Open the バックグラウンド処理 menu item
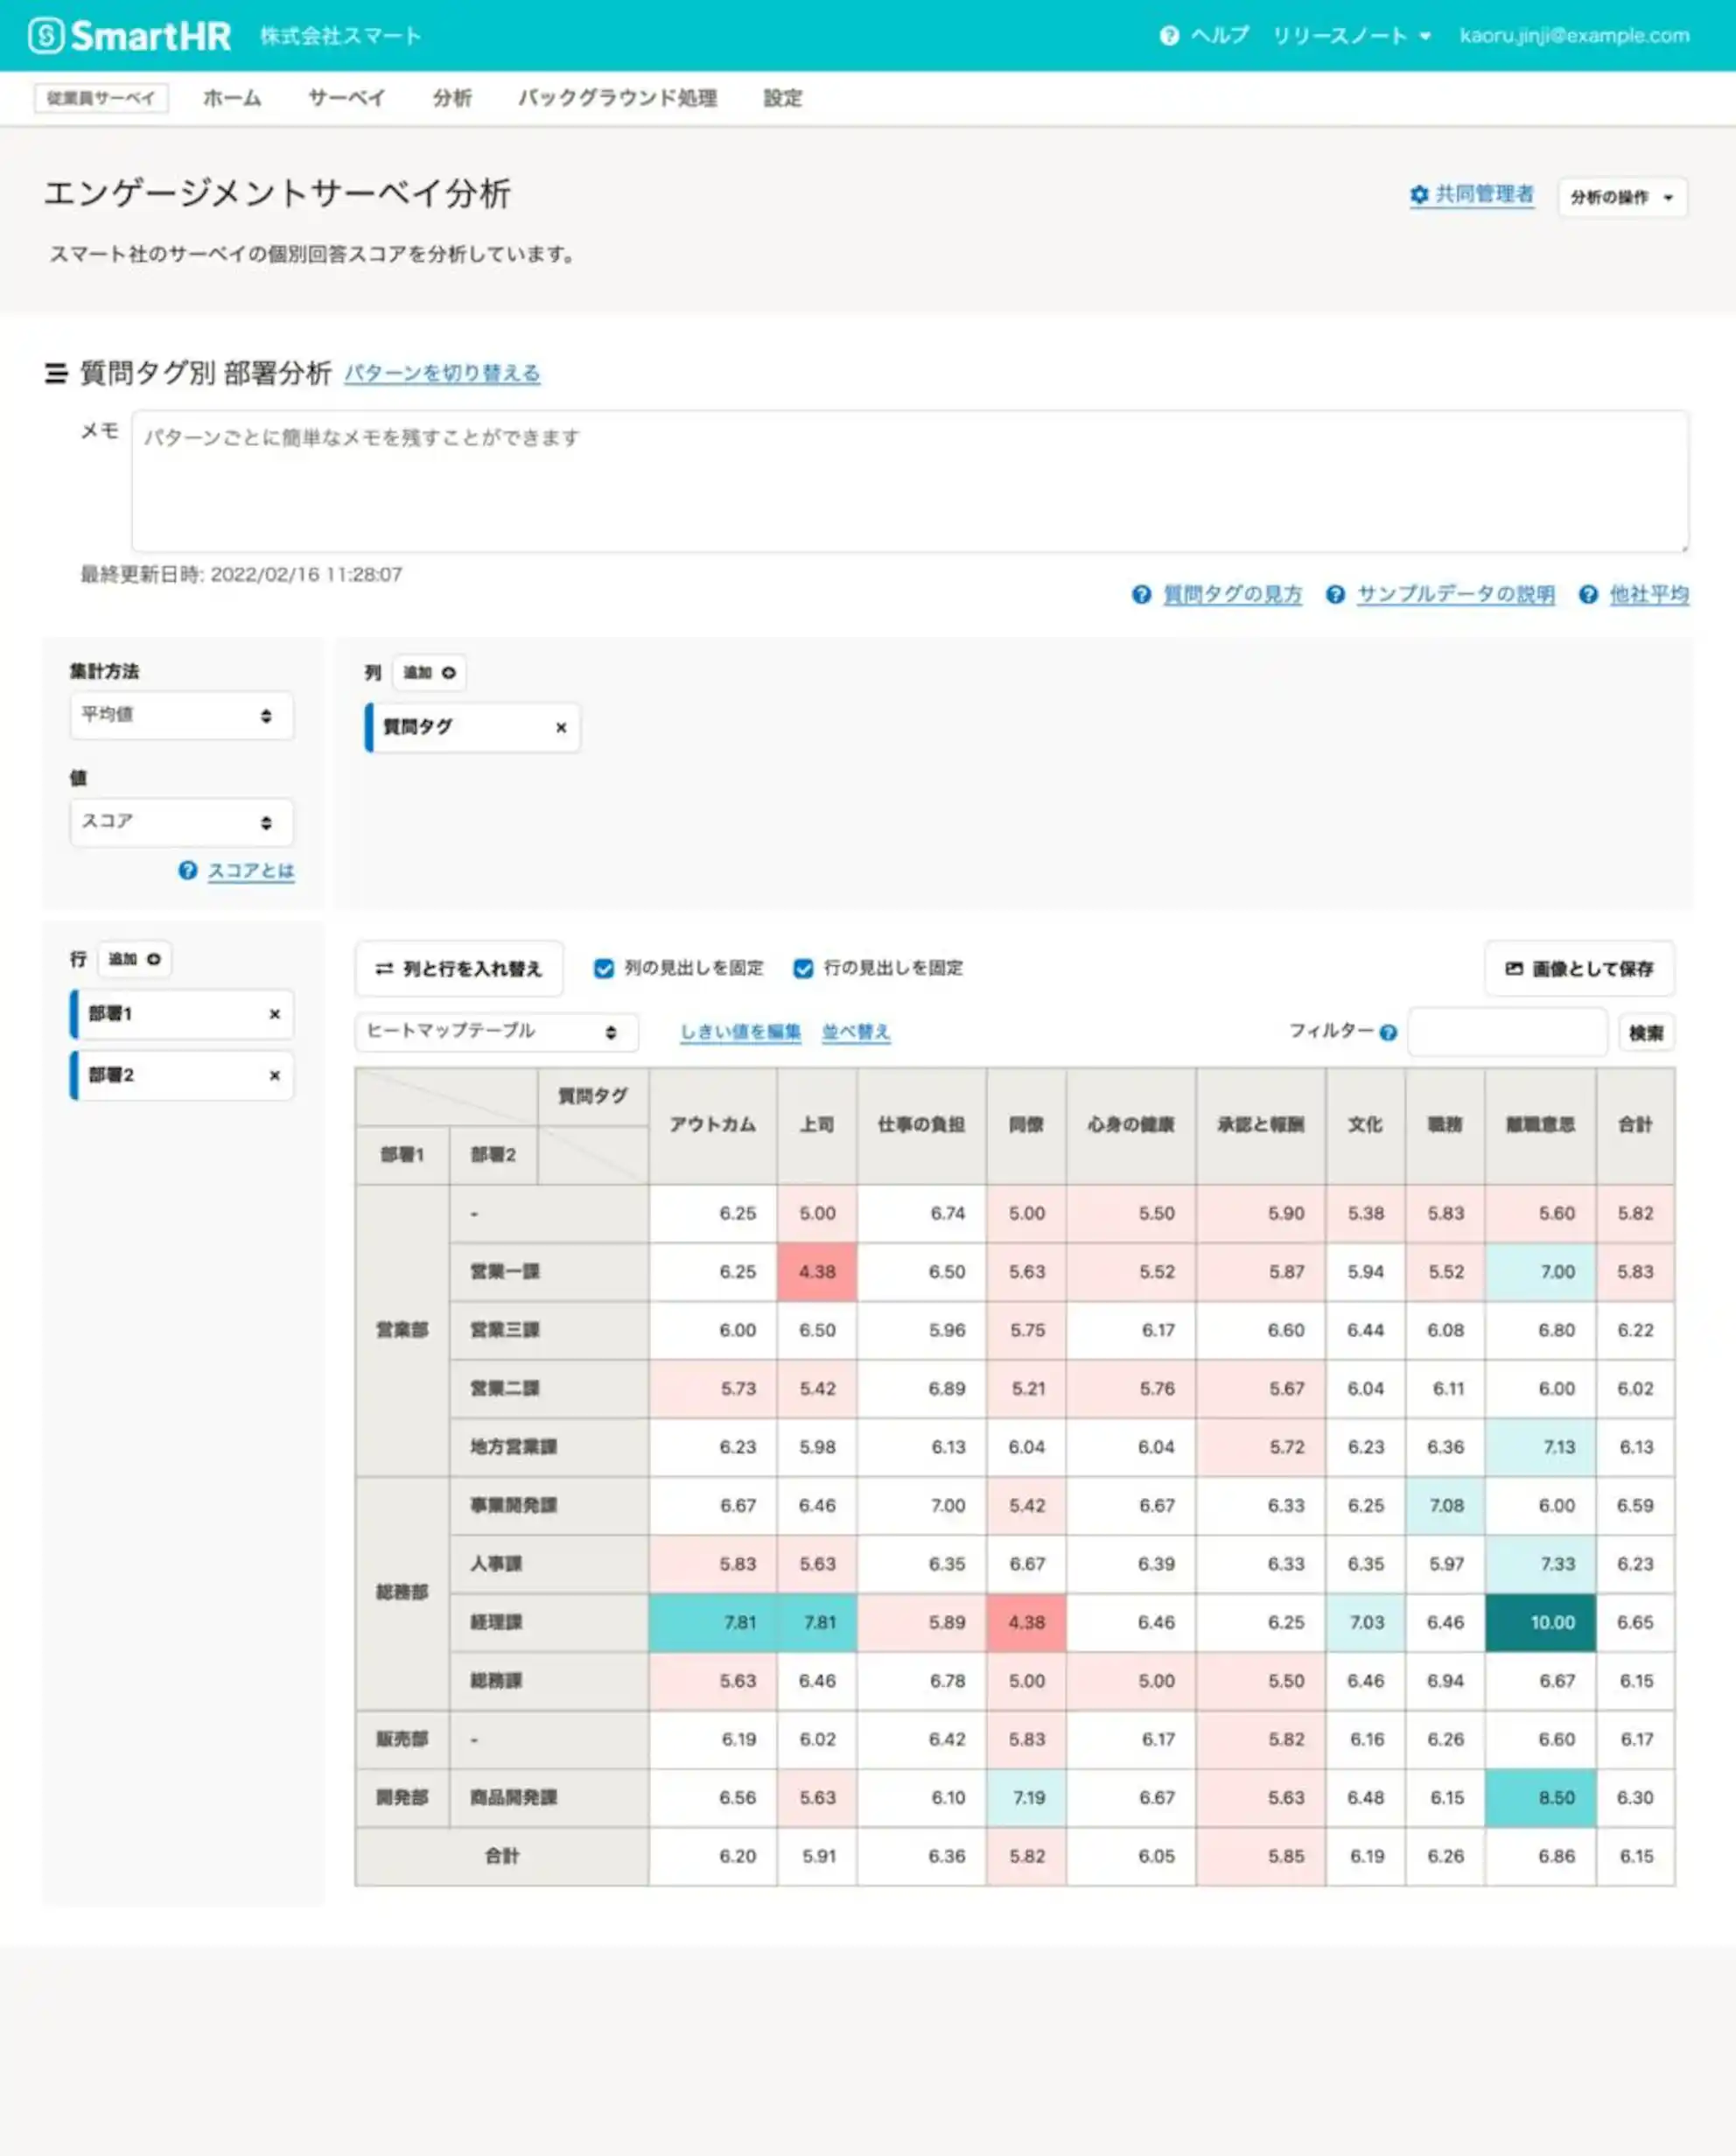The height and width of the screenshot is (2156, 1736). pos(617,98)
